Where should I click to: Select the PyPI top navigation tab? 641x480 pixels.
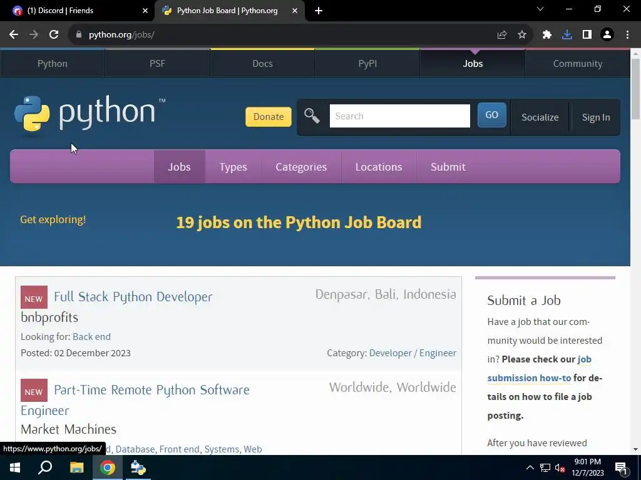coord(367,64)
